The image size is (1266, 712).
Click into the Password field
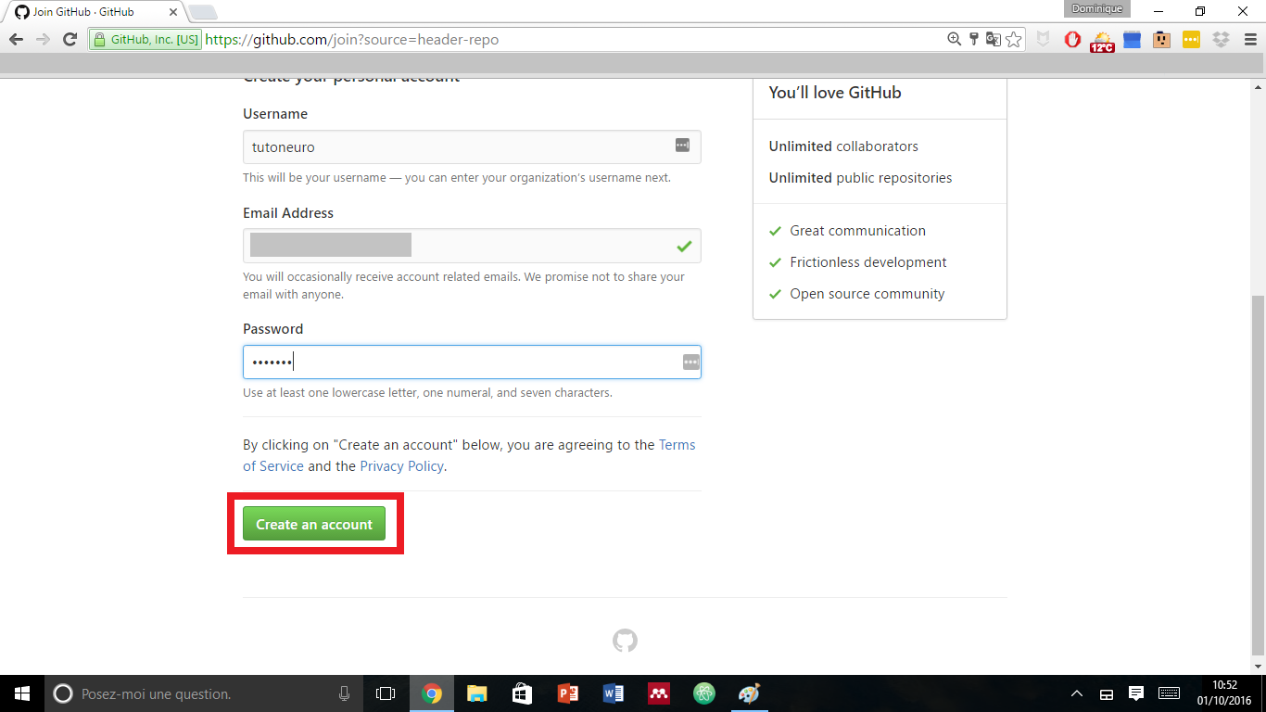pos(472,362)
